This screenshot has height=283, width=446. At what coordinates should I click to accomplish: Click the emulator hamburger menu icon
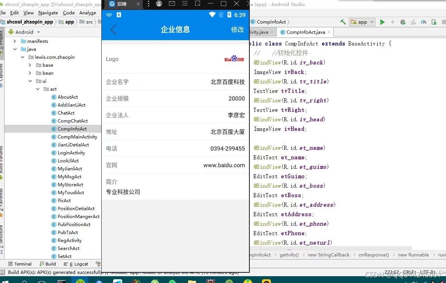[184, 4]
